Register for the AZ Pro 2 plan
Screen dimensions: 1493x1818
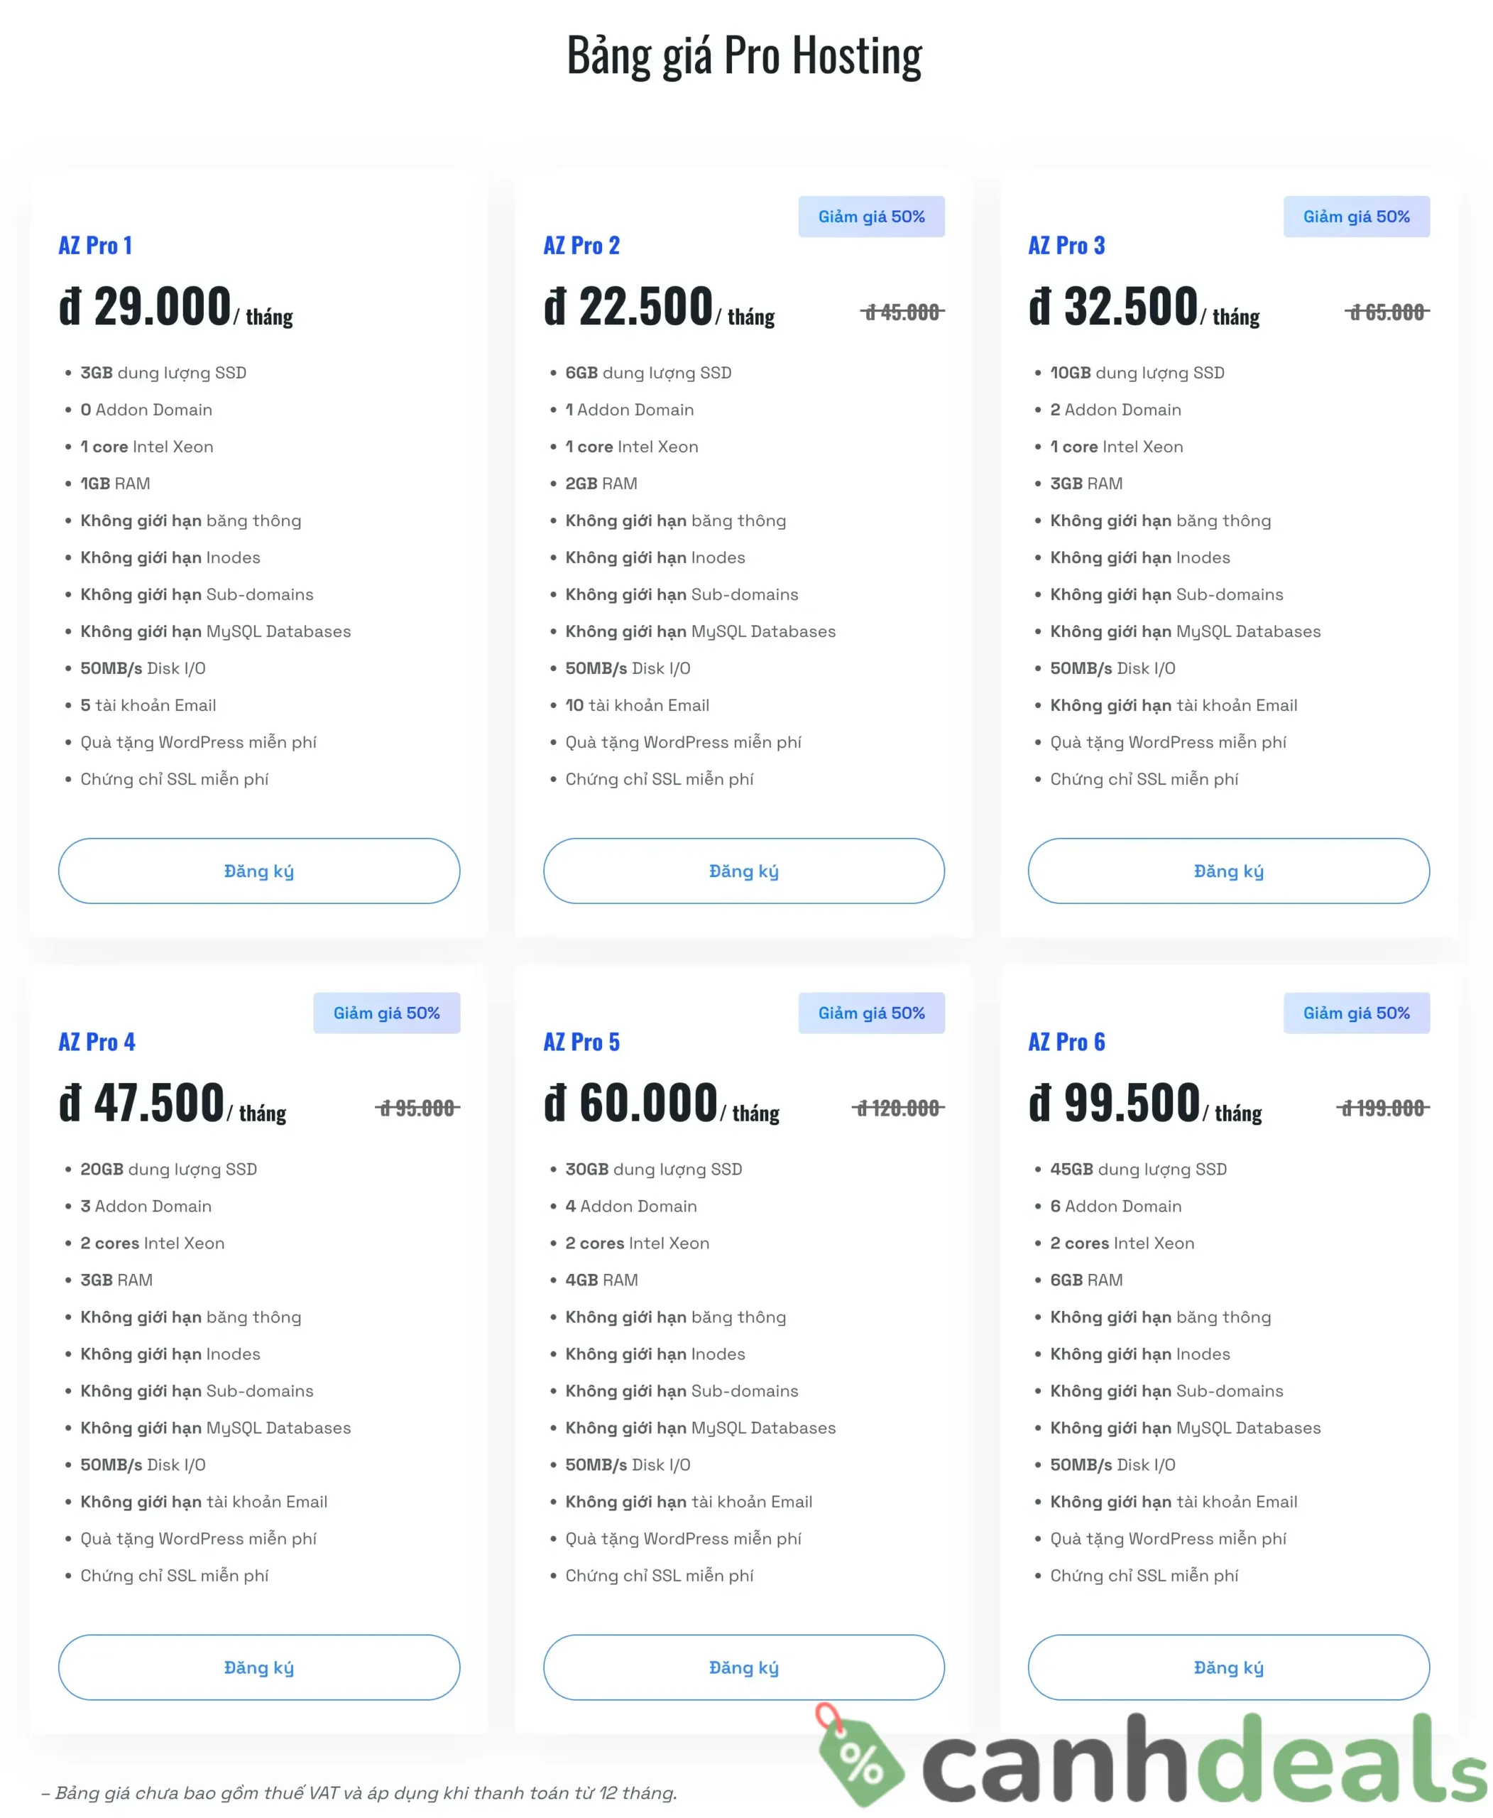(743, 871)
